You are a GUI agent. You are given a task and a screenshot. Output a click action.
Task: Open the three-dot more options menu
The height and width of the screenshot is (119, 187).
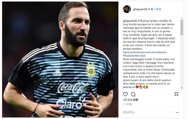(x=177, y=112)
